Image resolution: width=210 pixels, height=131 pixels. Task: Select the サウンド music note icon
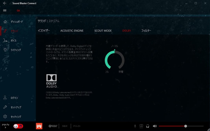(x=5, y=31)
